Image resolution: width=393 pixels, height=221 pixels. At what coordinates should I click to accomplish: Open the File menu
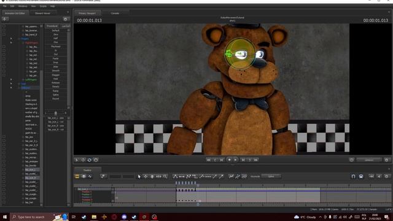point(5,6)
